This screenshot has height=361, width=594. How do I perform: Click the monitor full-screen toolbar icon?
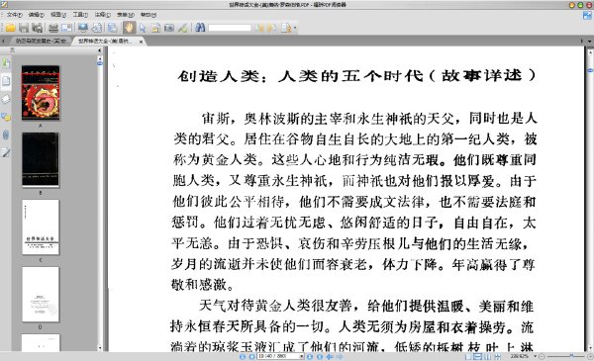(x=82, y=28)
